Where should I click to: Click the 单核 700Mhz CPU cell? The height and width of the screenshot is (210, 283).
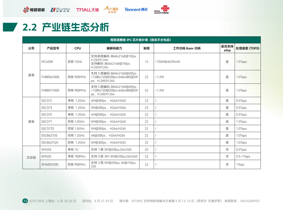(x=78, y=156)
